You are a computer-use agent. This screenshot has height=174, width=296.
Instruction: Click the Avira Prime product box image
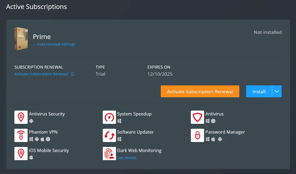tap(21, 39)
